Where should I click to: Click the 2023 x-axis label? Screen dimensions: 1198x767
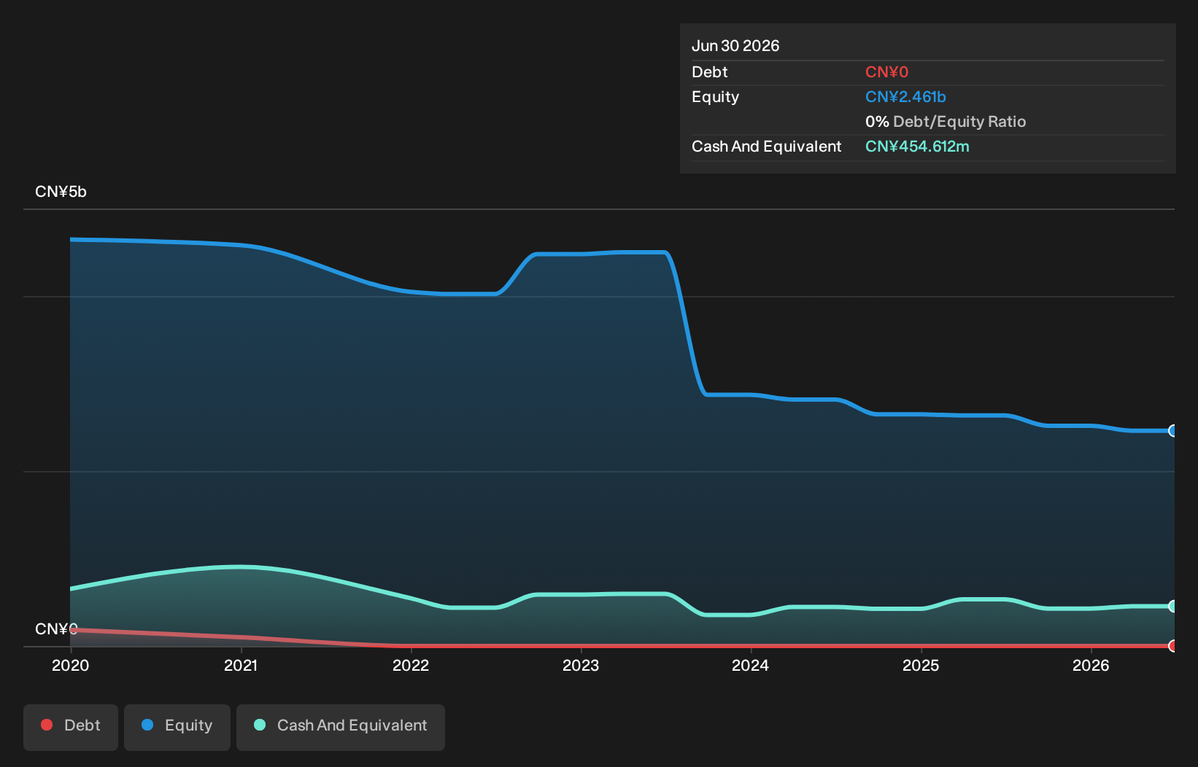pyautogui.click(x=581, y=665)
